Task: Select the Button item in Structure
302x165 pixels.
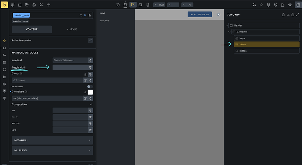Action: click(267, 51)
